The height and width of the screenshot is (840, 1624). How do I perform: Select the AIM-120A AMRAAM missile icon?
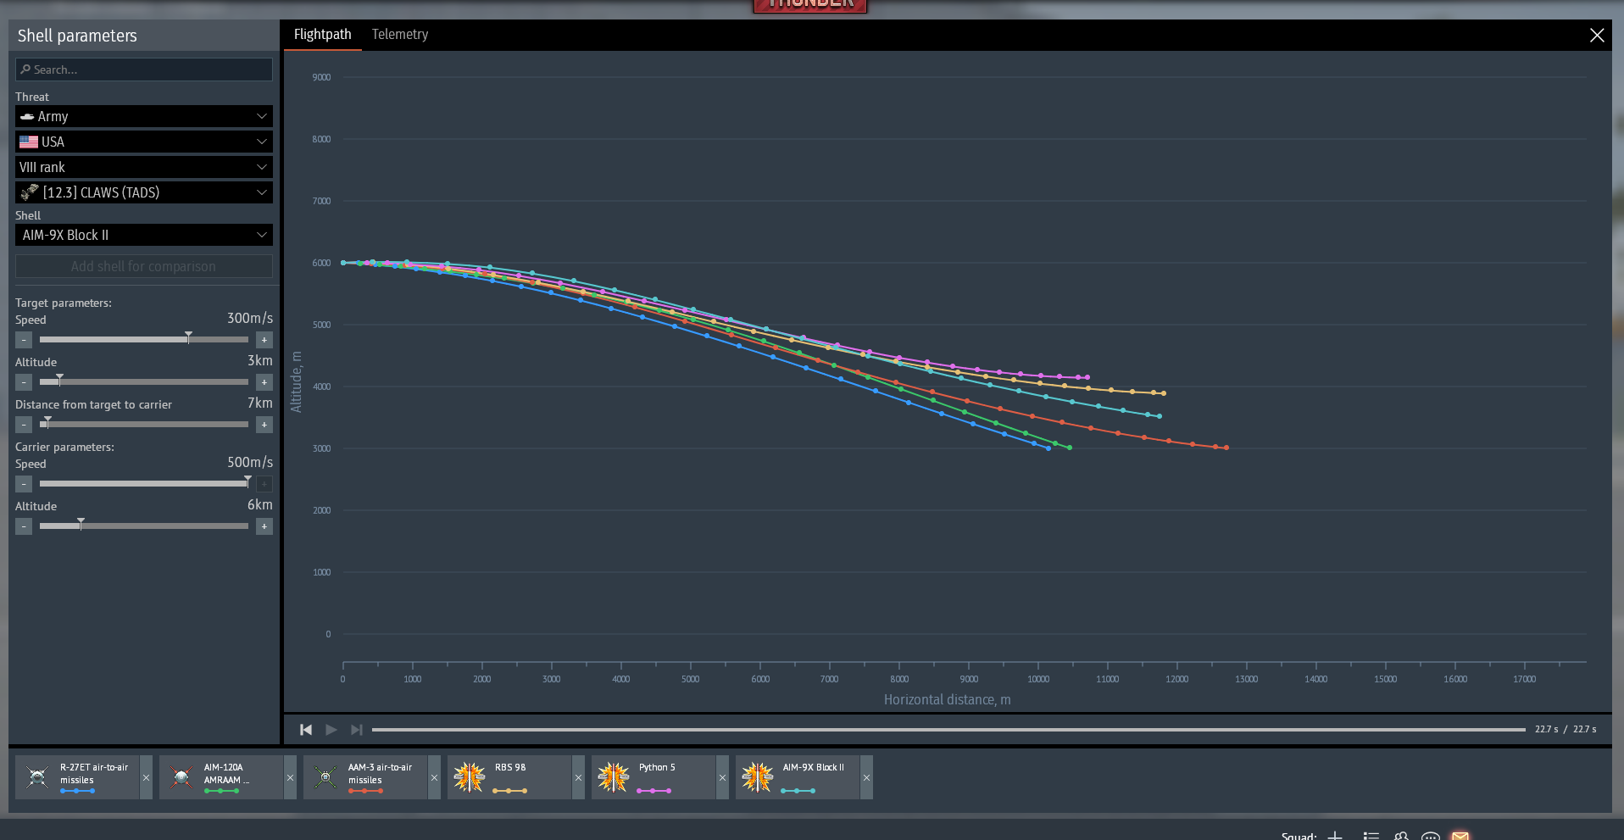181,776
